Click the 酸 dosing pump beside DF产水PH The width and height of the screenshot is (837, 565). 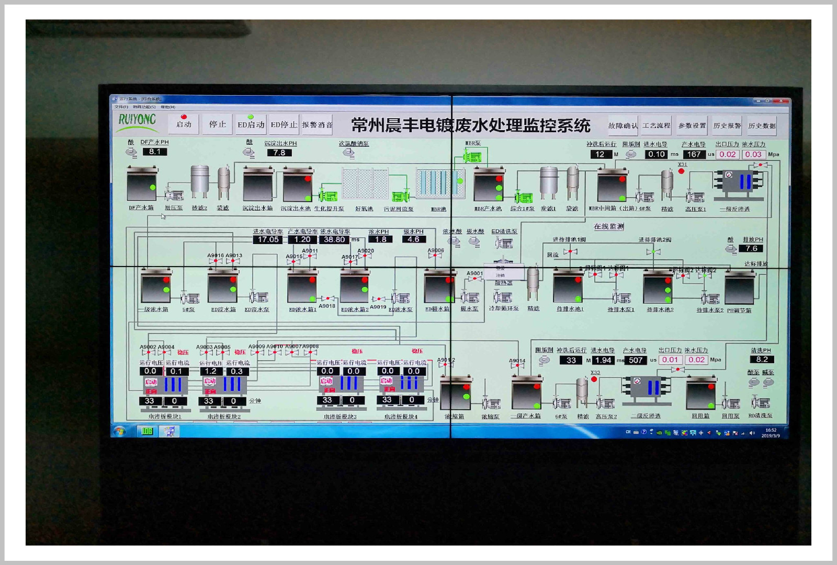pos(131,152)
